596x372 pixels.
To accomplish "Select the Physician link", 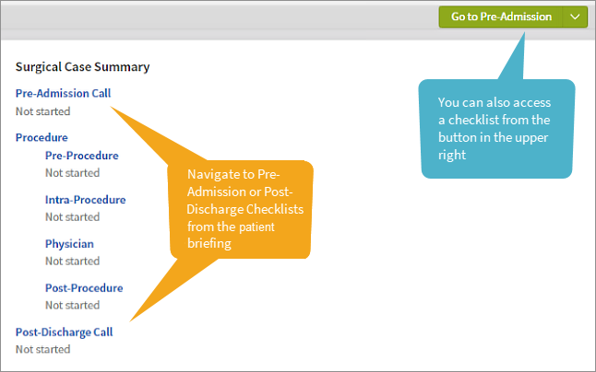I will [69, 244].
